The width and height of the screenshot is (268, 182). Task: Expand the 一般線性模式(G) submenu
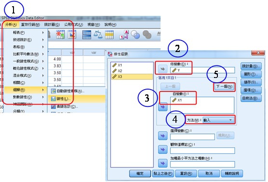tap(26, 61)
